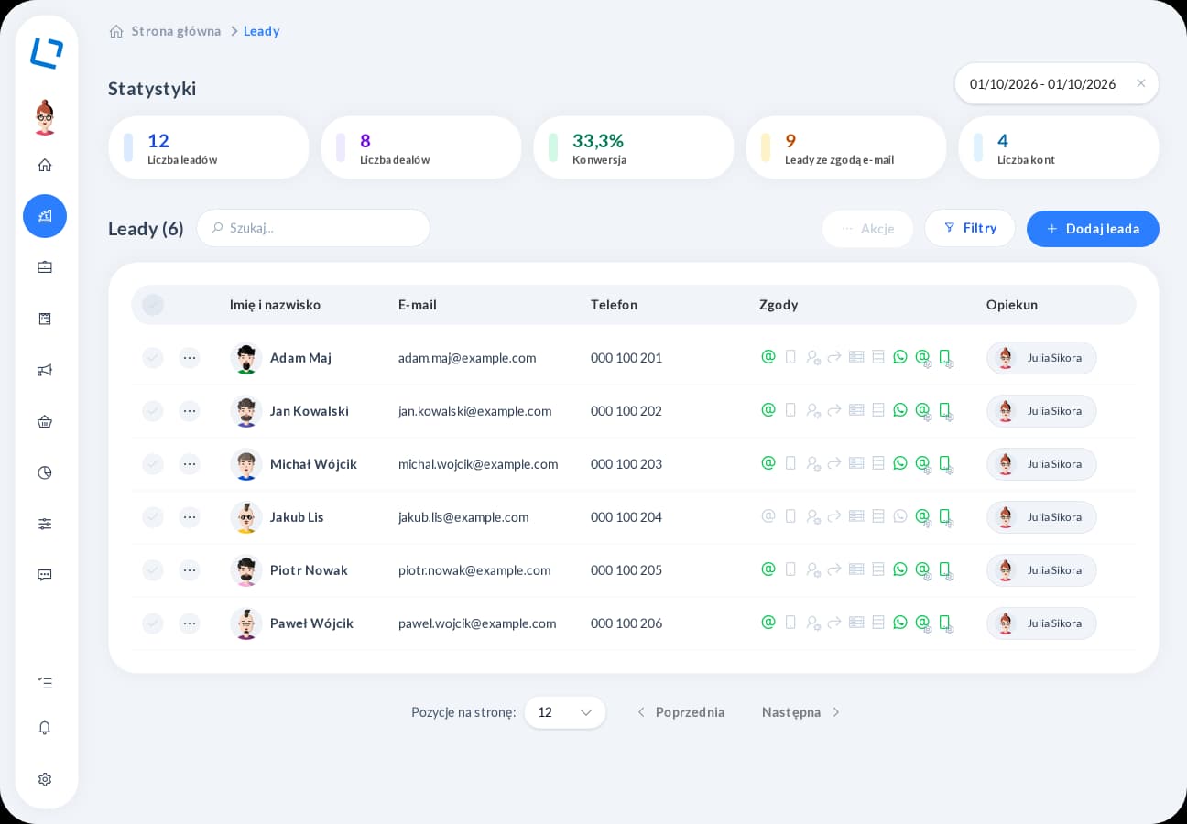This screenshot has height=824, width=1187.
Task: Open the items per page dropdown
Action: 565,712
